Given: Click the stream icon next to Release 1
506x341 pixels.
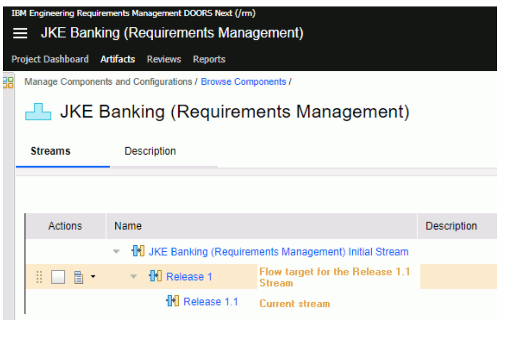Looking at the screenshot, I should (x=155, y=276).
